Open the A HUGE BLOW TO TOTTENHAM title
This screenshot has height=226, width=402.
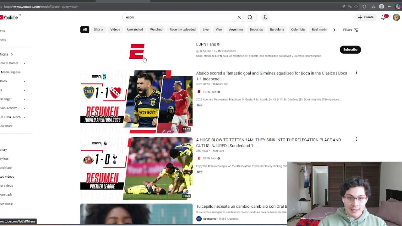tap(269, 143)
